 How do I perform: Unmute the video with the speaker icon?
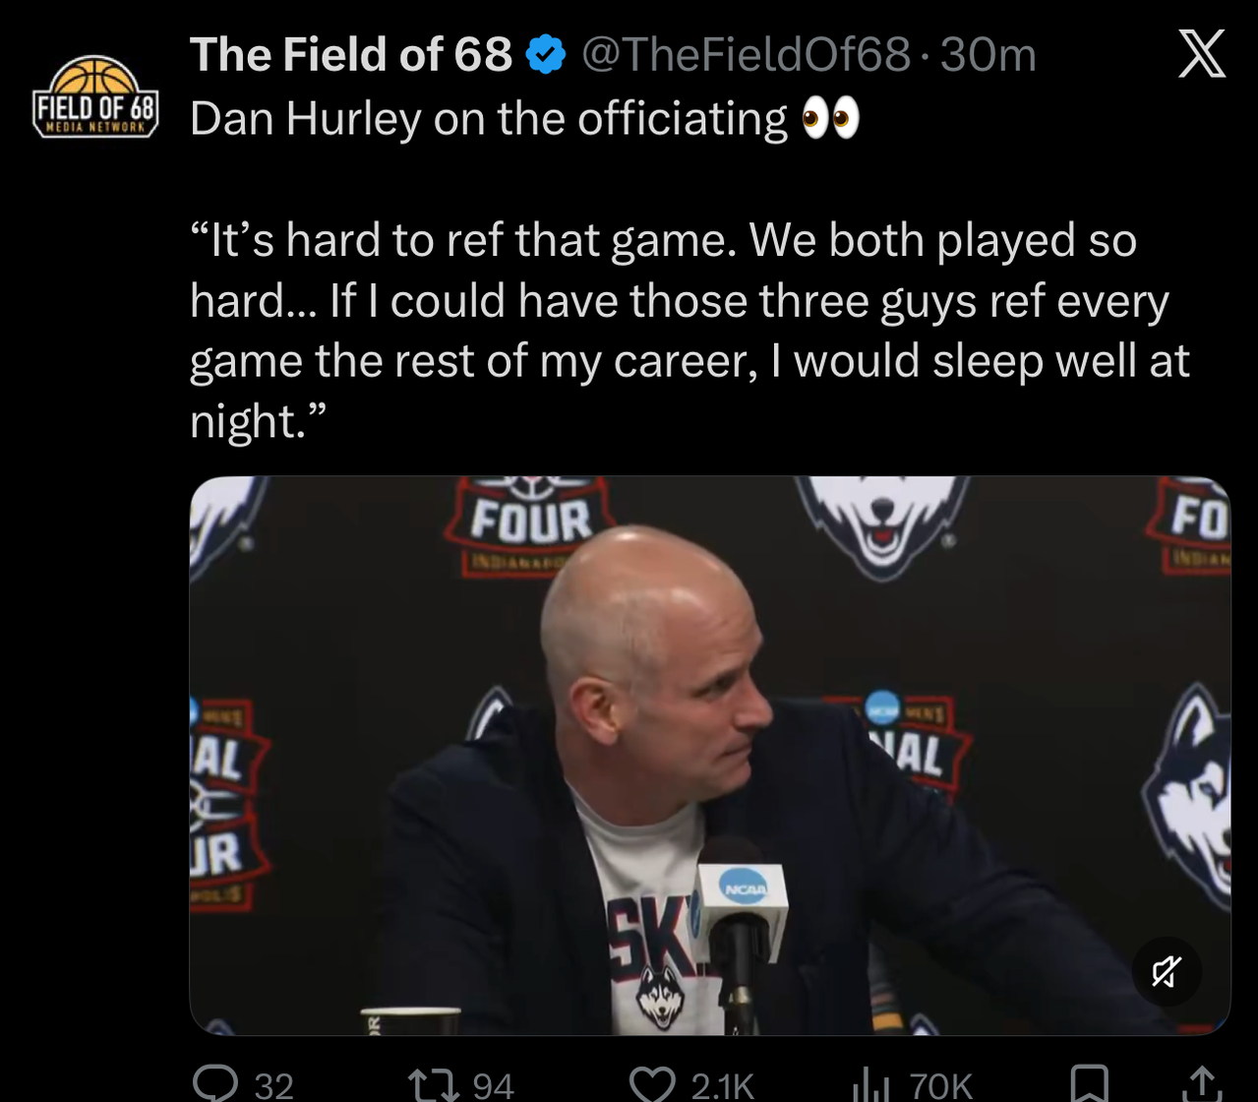click(x=1166, y=972)
